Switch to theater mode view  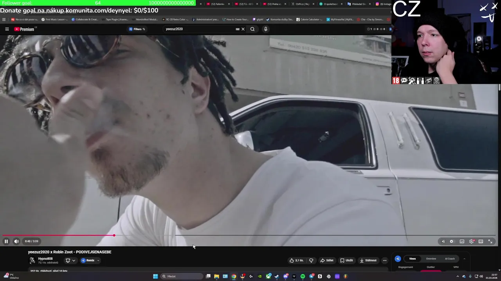(481, 241)
